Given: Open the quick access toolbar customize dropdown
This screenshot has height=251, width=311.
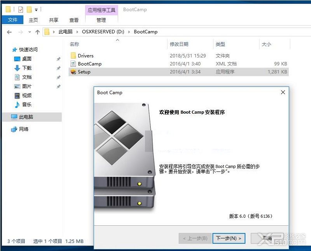Looking at the screenshot, I should tap(36, 10).
